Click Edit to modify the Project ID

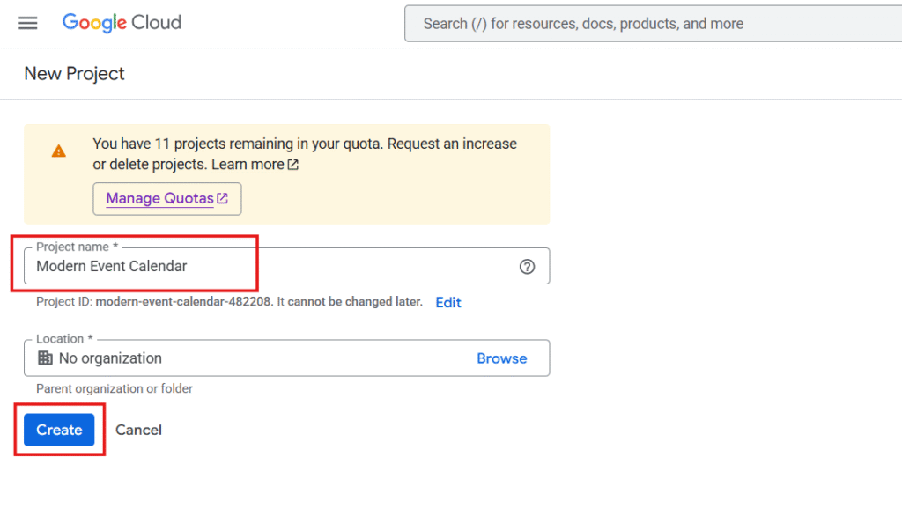[x=447, y=302]
